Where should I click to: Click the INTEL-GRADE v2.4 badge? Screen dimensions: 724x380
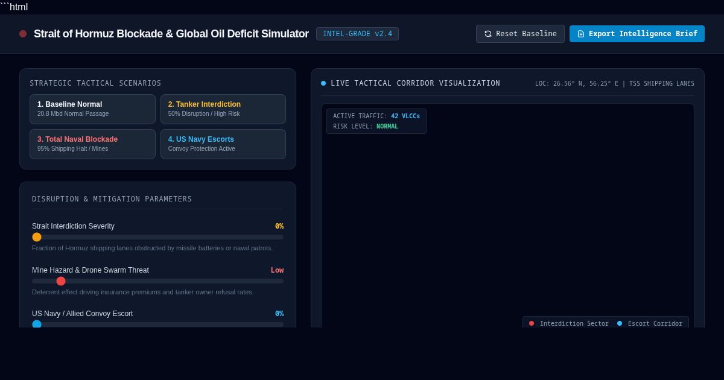pyautogui.click(x=357, y=34)
